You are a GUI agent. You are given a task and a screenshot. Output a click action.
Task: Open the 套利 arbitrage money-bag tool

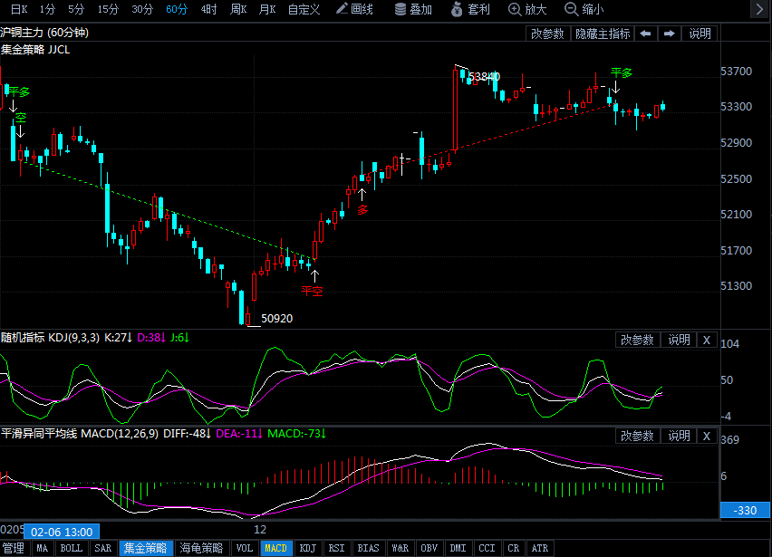point(470,9)
